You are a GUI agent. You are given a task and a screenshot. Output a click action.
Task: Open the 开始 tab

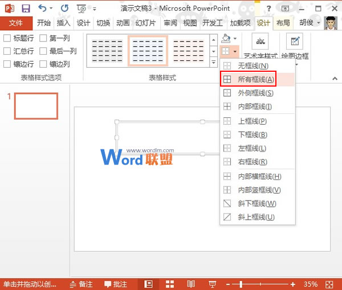44,23
